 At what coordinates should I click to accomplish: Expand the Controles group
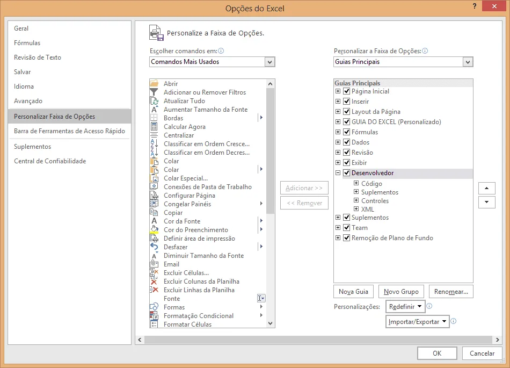point(356,200)
